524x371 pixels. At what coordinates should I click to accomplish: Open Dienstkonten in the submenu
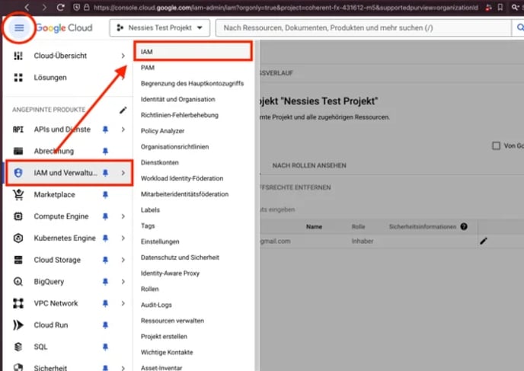click(x=158, y=162)
